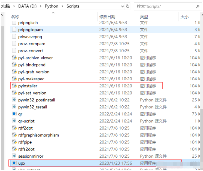
Task: Click the sessionmirror Python source icon
Action: coord(14,156)
